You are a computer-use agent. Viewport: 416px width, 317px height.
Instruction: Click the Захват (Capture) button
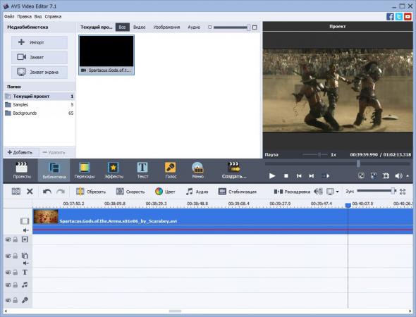click(39, 57)
